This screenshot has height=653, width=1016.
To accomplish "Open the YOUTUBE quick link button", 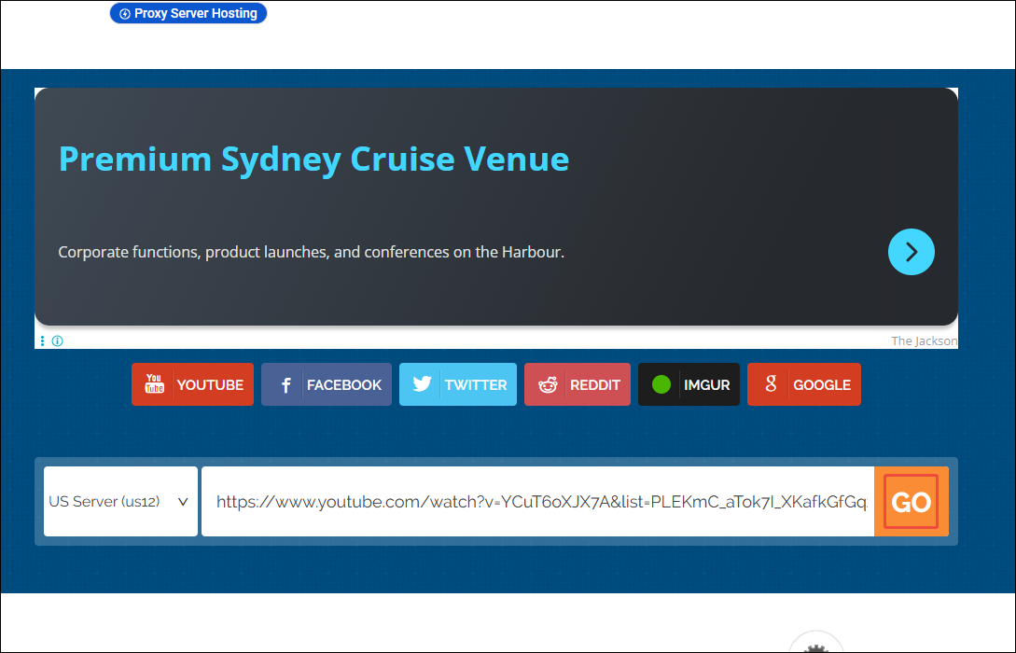I will point(192,384).
